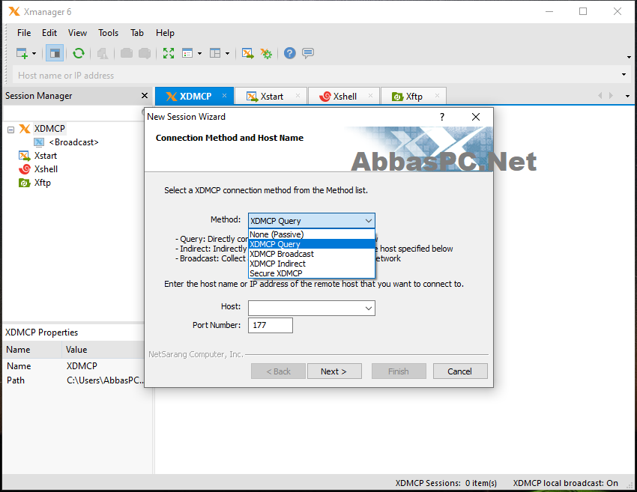
Task: Select XDMCP in the session tree
Action: 49,129
